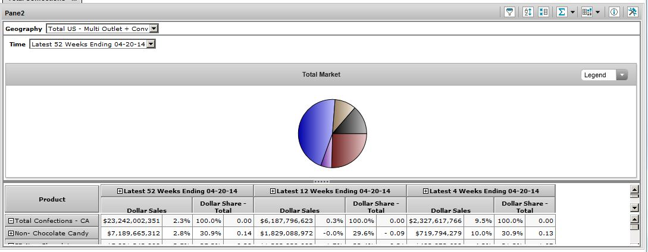
Task: Click the row/column options icon
Action: tap(543, 12)
